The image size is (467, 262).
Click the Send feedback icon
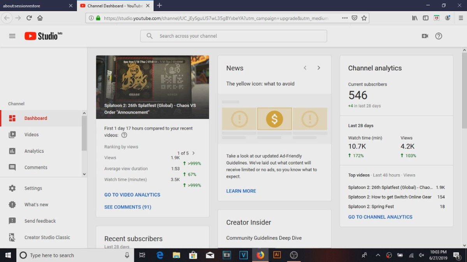[x=12, y=221]
